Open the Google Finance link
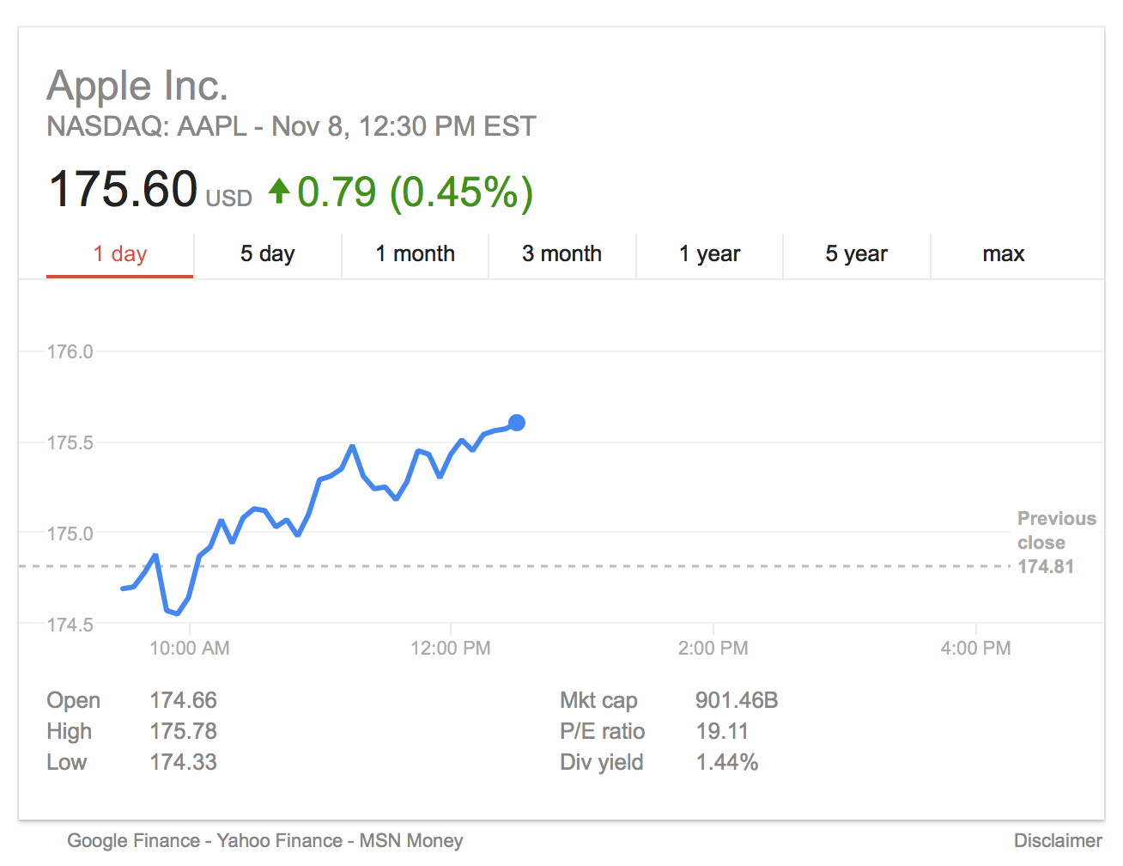 [x=133, y=840]
